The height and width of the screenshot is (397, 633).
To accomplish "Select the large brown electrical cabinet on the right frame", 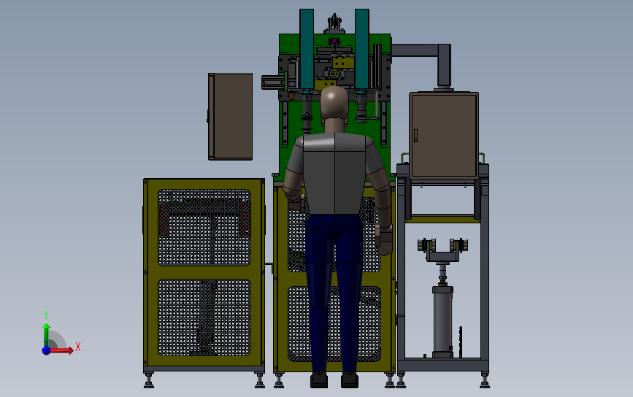I will pos(444,135).
